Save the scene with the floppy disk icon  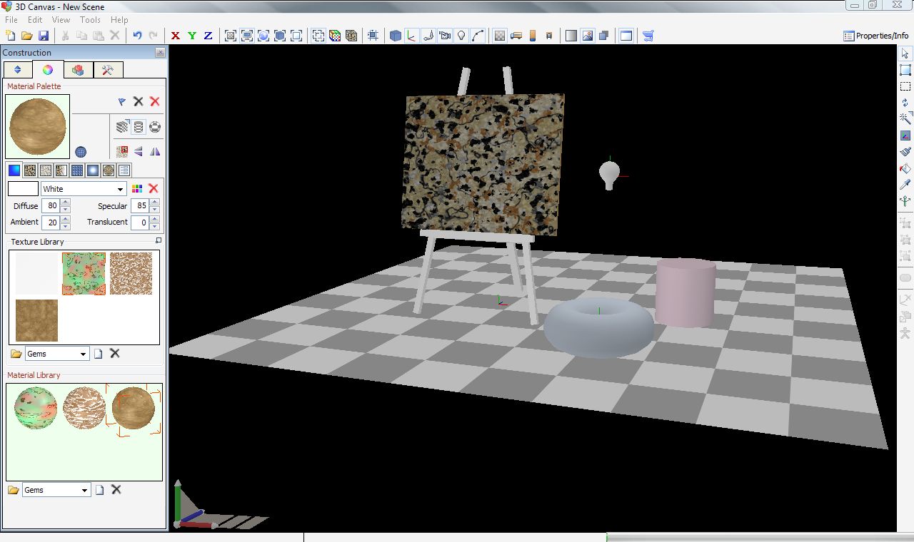point(44,36)
